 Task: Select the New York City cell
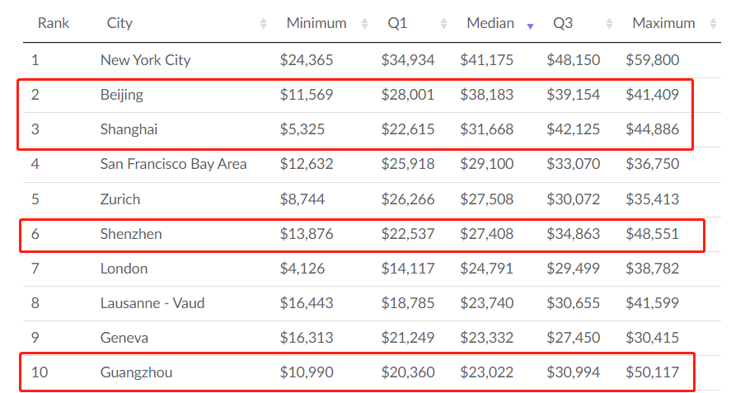point(145,59)
